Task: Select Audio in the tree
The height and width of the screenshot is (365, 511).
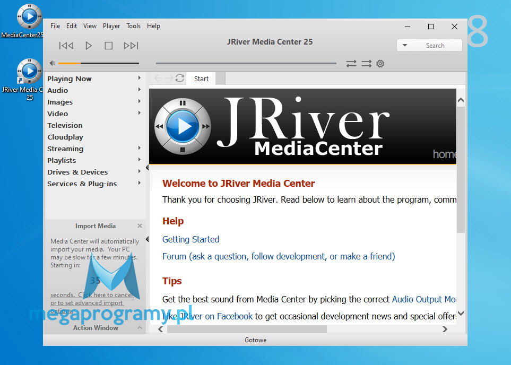Action: pyautogui.click(x=58, y=90)
